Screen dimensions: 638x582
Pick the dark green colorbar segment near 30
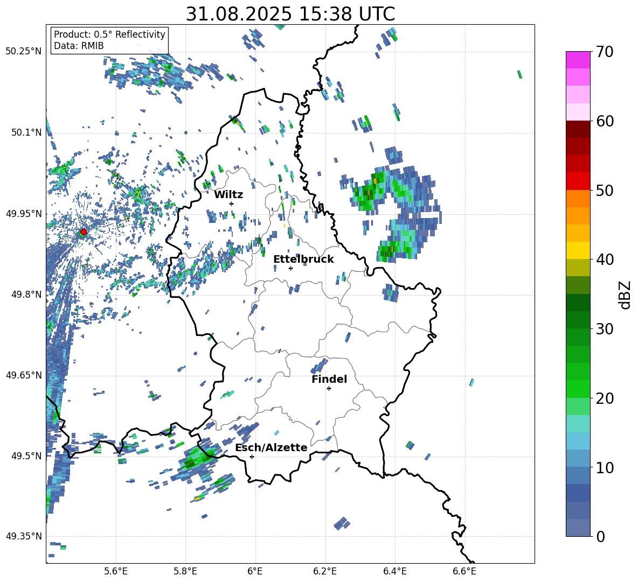pyautogui.click(x=578, y=320)
